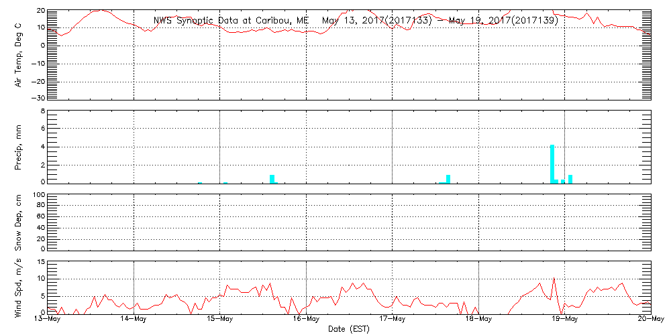The image size is (671, 335).
Task: Select the 'Snow Dep, cm' axis label
Action: (x=19, y=222)
